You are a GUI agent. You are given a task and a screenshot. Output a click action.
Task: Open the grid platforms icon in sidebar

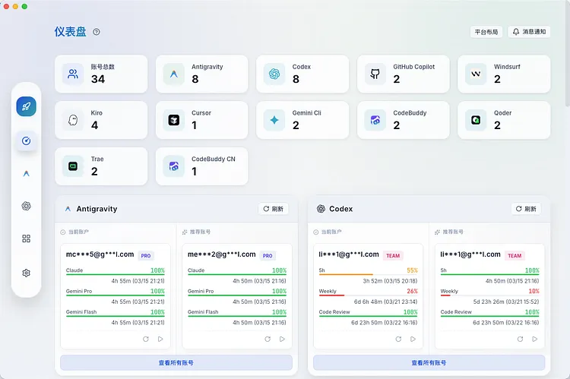[x=26, y=238]
